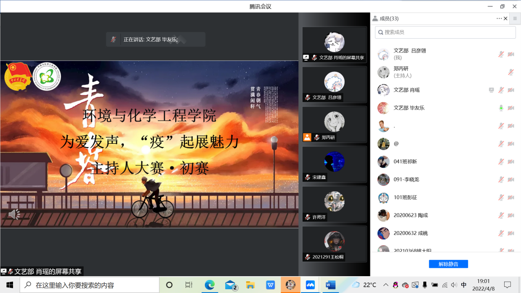The height and width of the screenshot is (293, 521).
Task: Click the 解除静音 unmute button
Action: tap(448, 264)
